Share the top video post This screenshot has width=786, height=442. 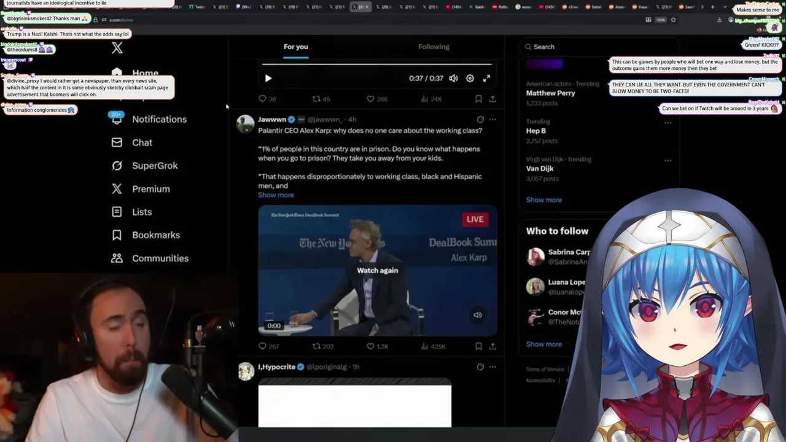click(492, 99)
